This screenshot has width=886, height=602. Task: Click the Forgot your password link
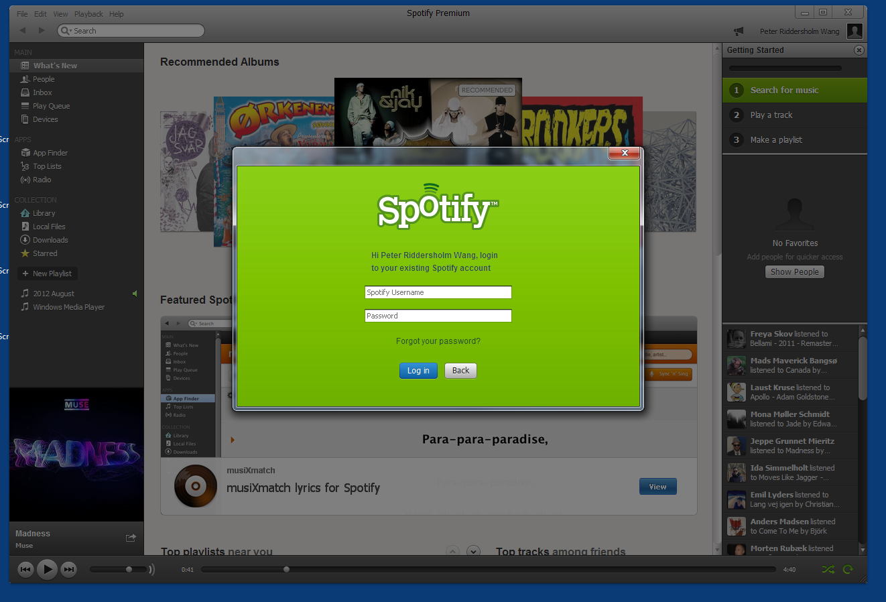(x=438, y=341)
